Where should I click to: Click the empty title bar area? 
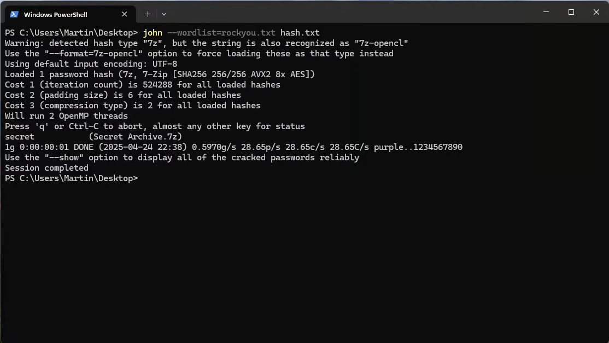[349, 12]
